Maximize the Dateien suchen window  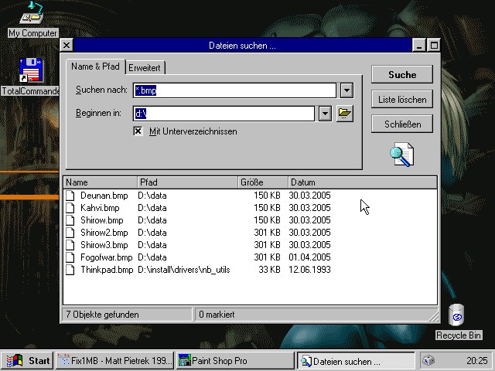[x=434, y=46]
